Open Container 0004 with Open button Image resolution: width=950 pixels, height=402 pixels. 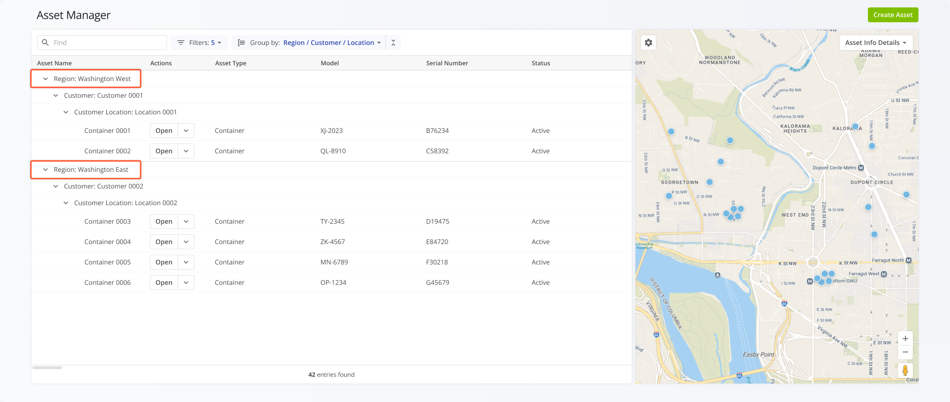click(164, 242)
